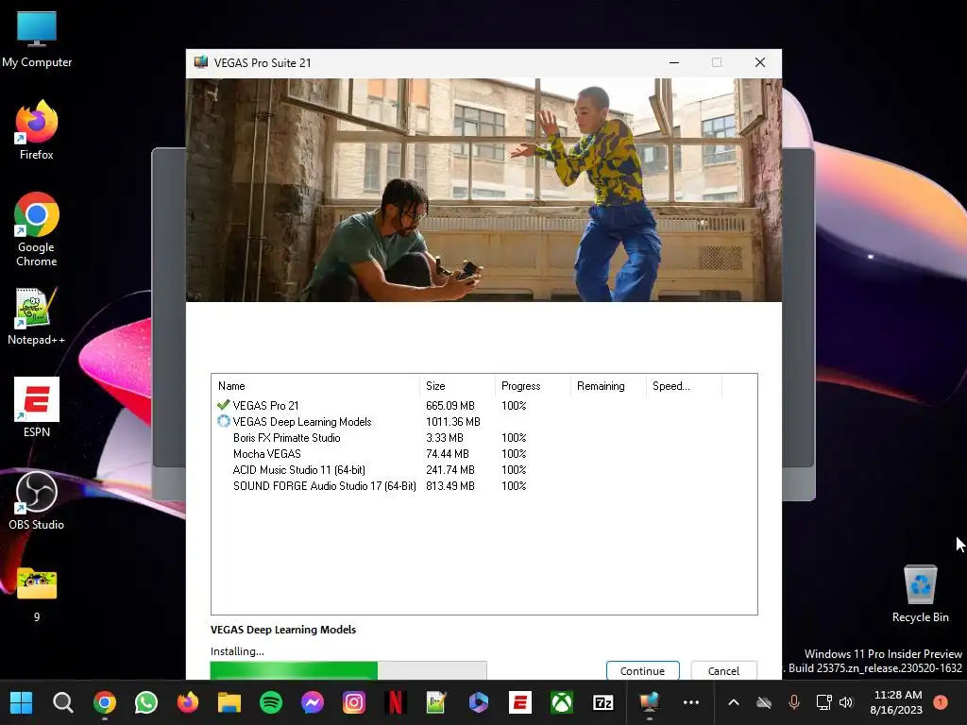Click the installer banner image
This screenshot has width=967, height=725.
(x=484, y=190)
